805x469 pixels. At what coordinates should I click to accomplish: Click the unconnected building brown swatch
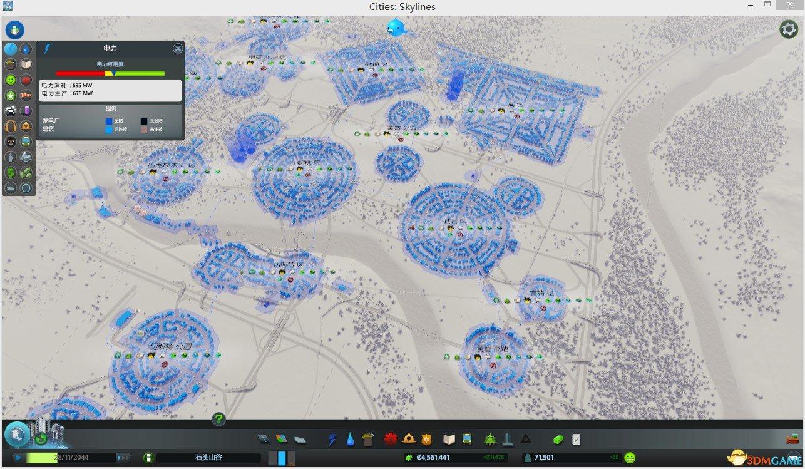[x=144, y=129]
